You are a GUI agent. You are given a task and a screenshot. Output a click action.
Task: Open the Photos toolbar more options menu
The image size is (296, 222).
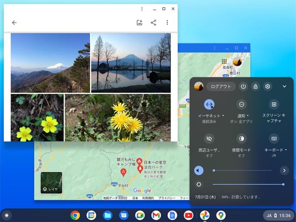pos(167,22)
